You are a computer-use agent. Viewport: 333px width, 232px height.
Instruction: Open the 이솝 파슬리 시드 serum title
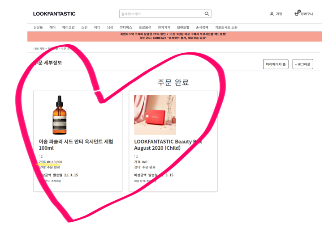pyautogui.click(x=76, y=145)
